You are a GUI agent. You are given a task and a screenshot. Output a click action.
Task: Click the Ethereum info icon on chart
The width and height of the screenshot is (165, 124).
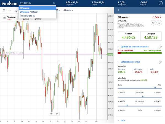pyautogui.click(x=4, y=18)
